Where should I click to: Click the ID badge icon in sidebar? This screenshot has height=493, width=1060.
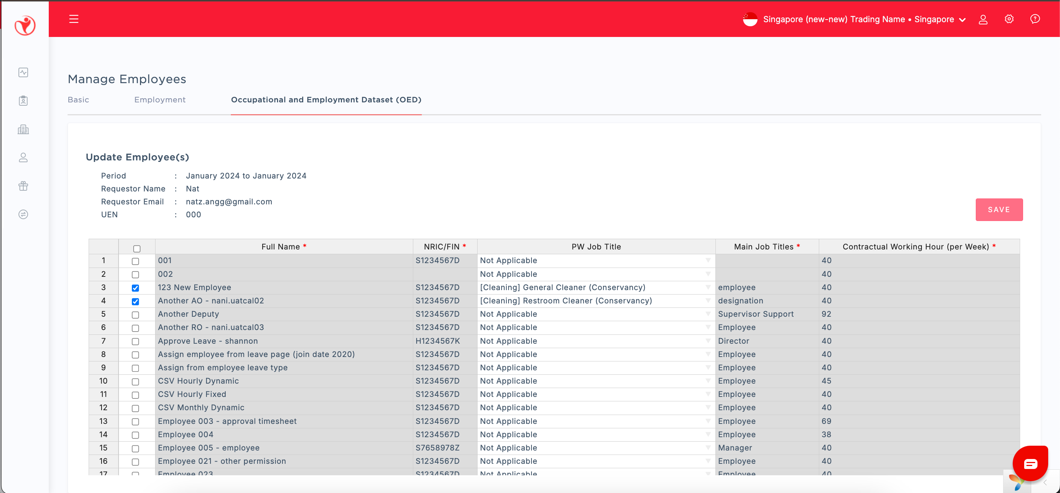click(24, 101)
